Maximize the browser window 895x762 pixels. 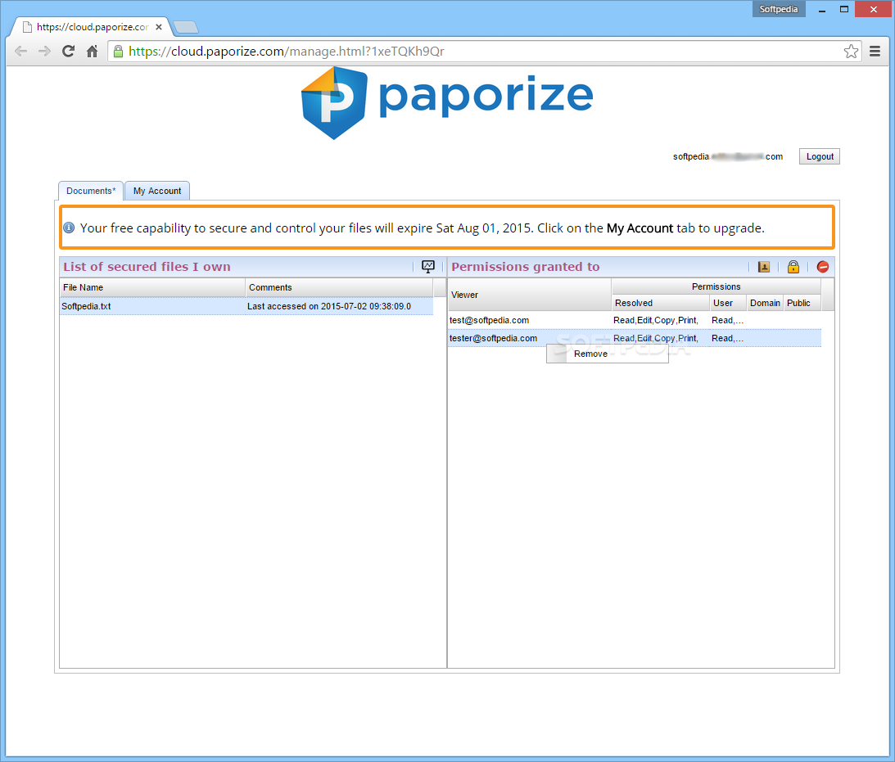[844, 9]
